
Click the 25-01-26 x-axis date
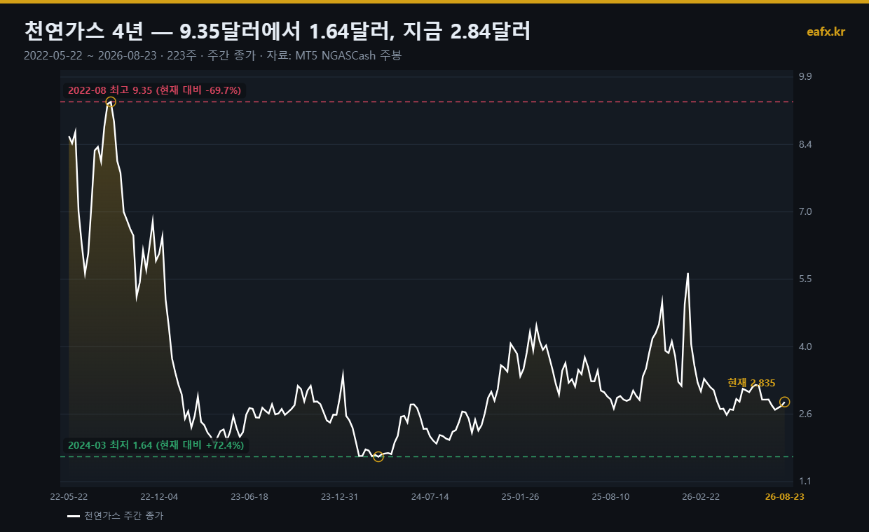(x=520, y=496)
